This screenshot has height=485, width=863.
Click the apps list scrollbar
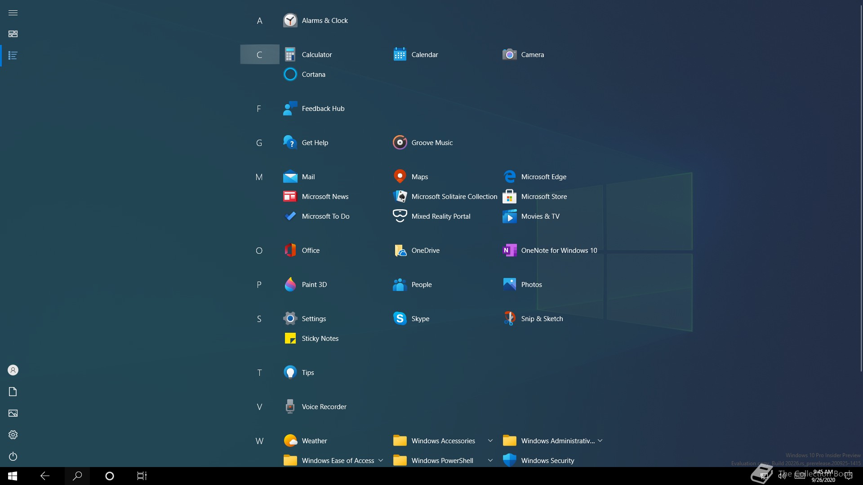tap(861, 189)
